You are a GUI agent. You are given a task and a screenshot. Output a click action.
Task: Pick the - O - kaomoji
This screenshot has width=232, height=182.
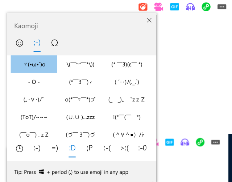pyautogui.click(x=34, y=82)
